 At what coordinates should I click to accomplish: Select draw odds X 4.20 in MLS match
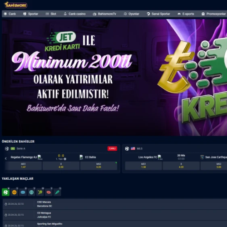[181, 166]
